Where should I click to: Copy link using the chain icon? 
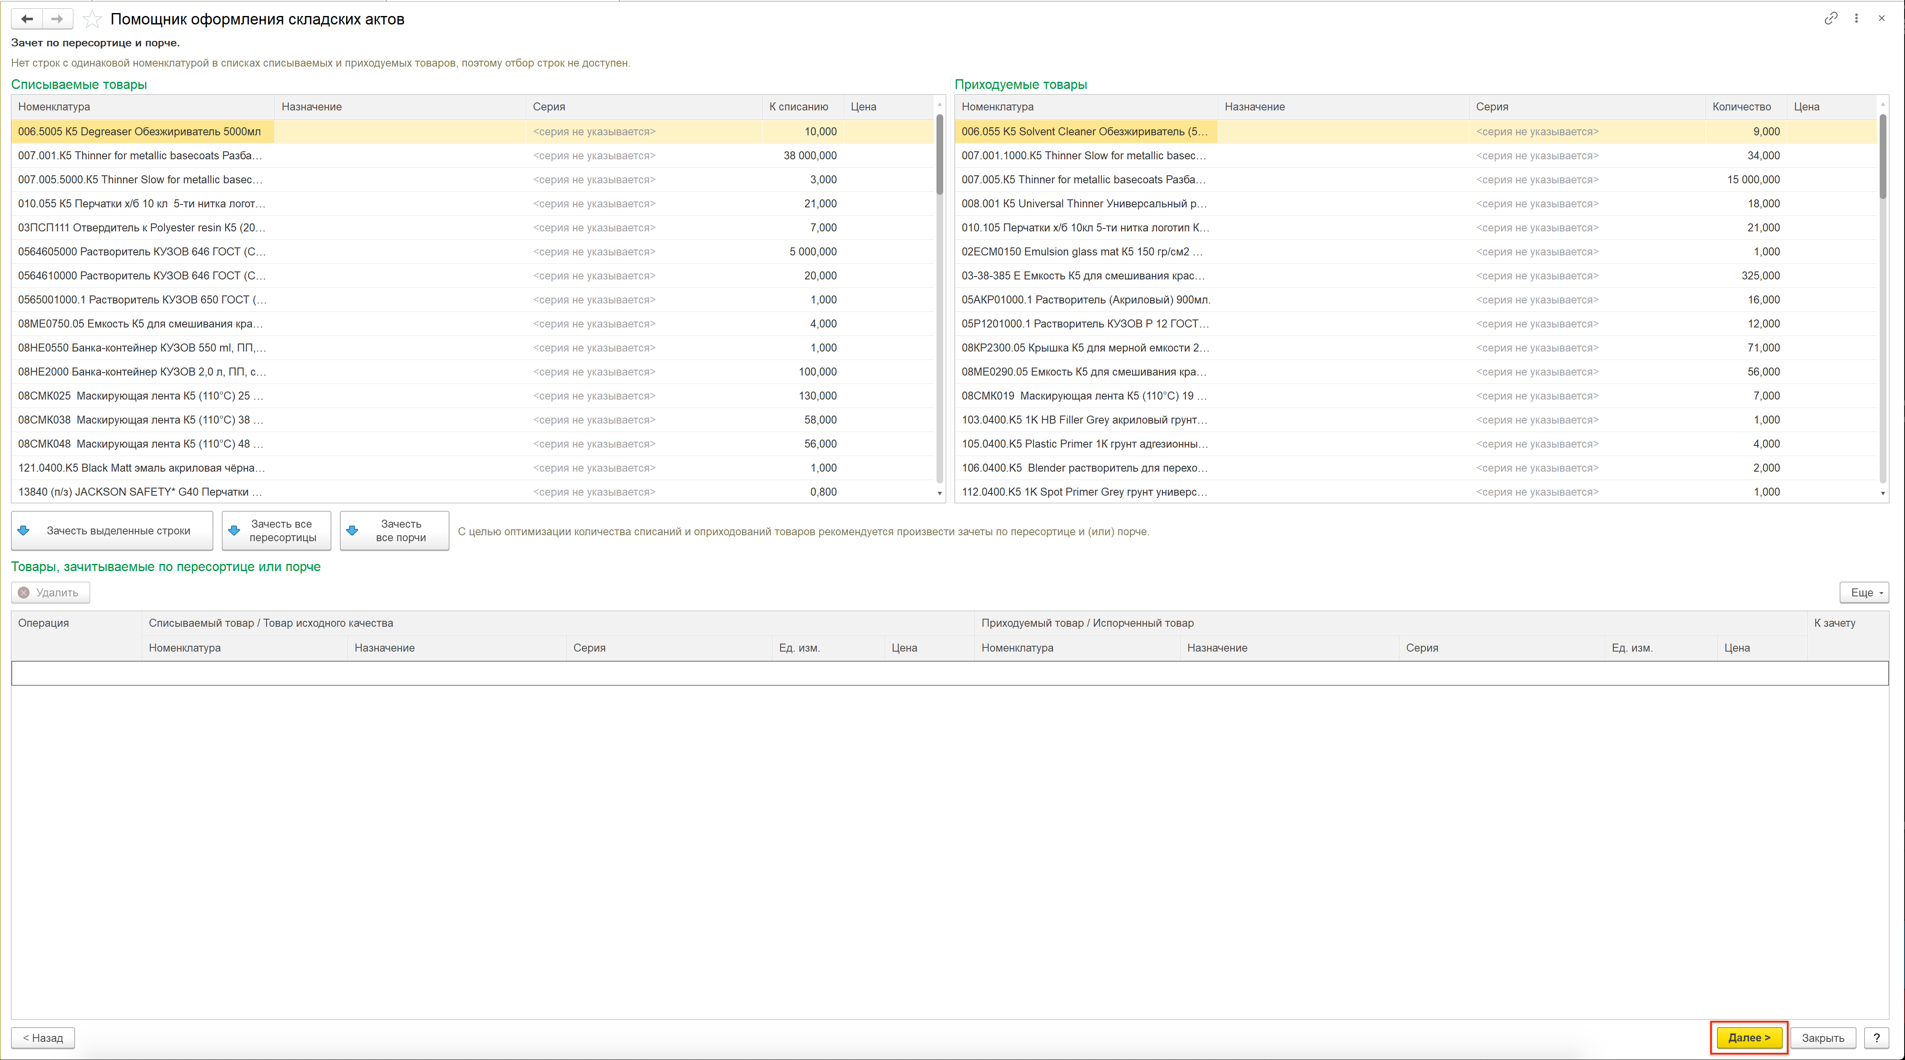[x=1830, y=19]
